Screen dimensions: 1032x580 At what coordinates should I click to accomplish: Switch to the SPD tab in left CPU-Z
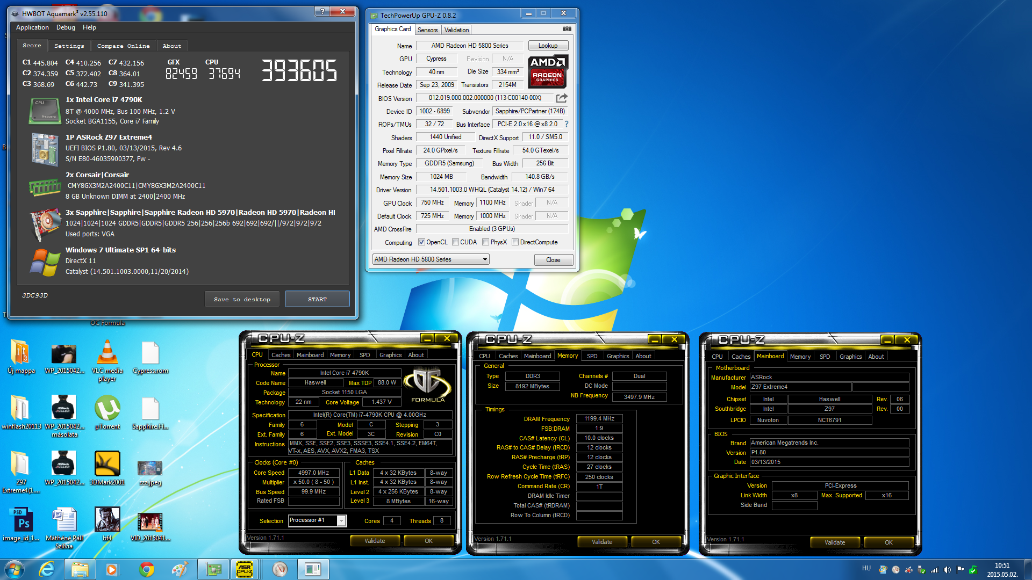pyautogui.click(x=364, y=355)
